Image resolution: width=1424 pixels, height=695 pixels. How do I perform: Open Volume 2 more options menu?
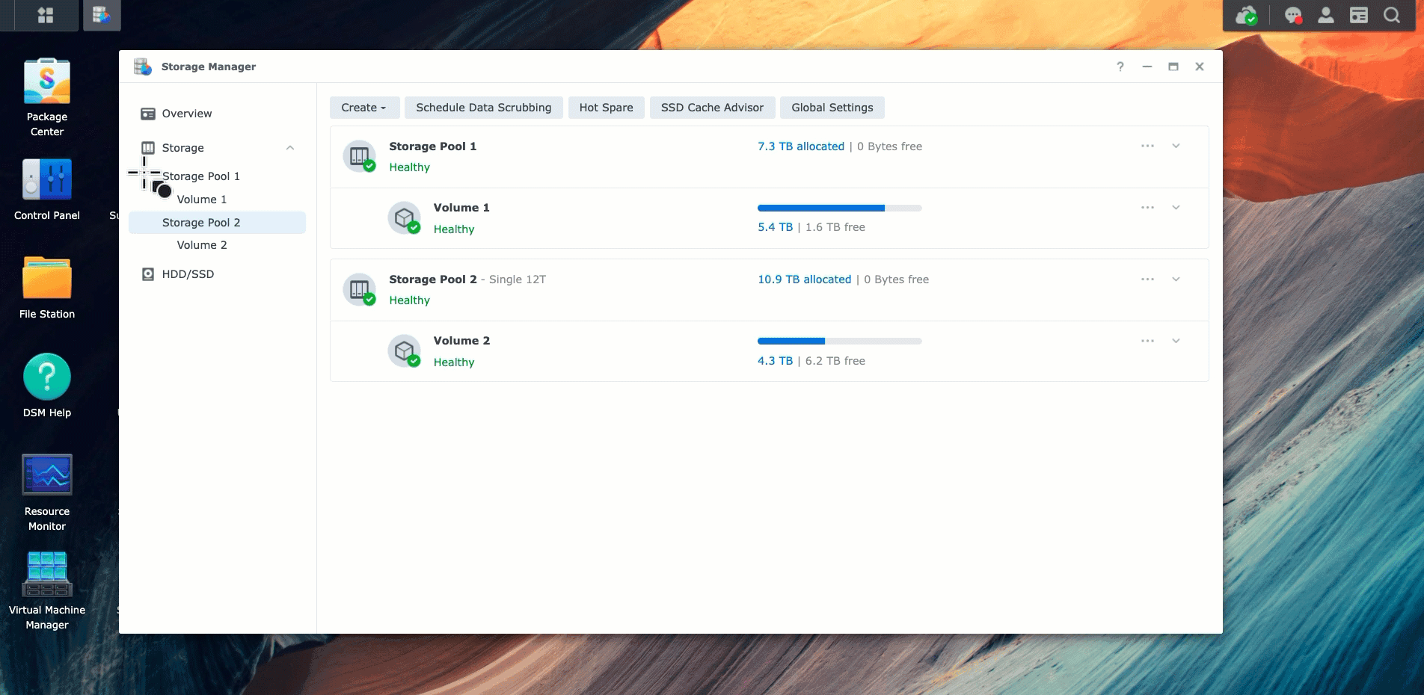click(x=1148, y=341)
